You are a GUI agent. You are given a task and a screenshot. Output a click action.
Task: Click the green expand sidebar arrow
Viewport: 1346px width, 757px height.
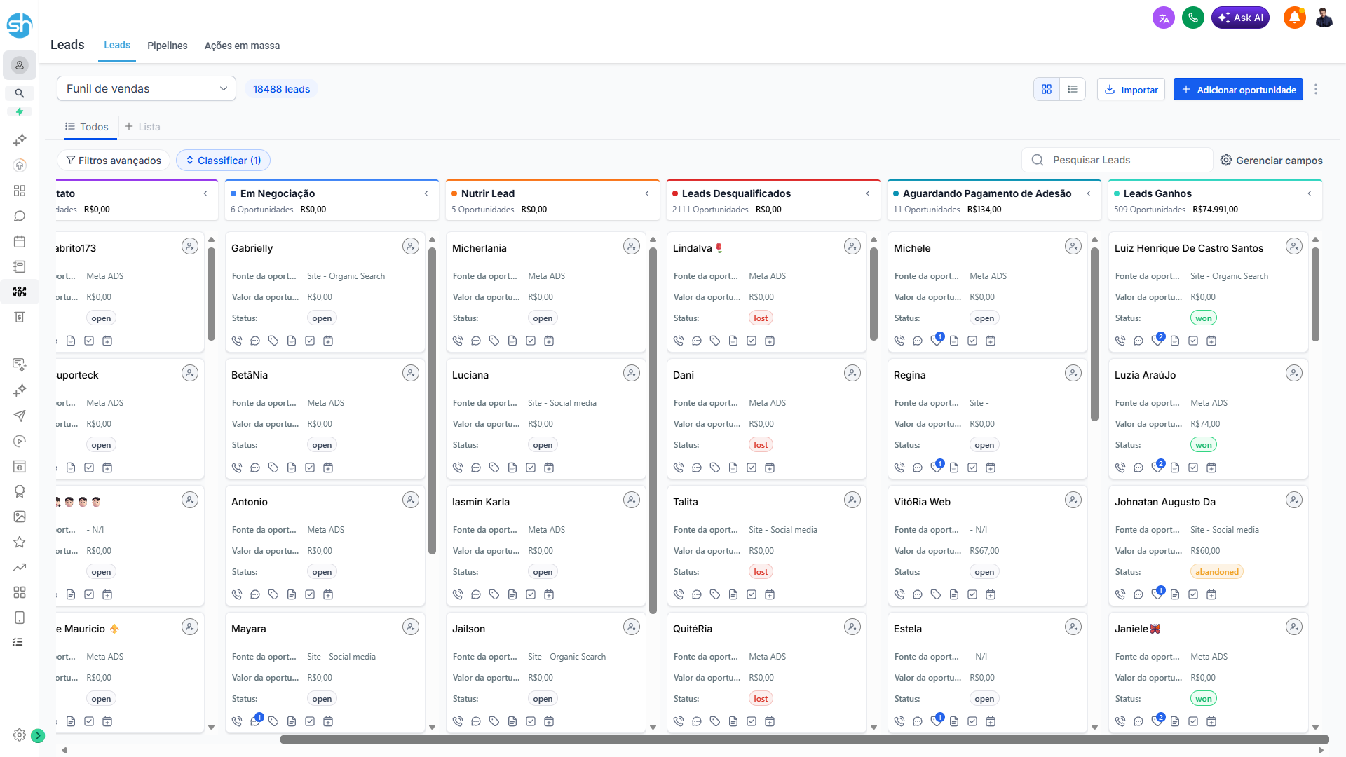[x=39, y=736]
